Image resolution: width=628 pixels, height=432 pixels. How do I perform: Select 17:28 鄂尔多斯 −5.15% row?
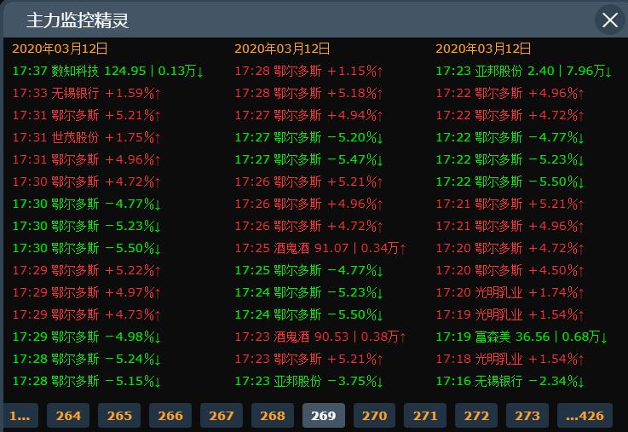87,381
